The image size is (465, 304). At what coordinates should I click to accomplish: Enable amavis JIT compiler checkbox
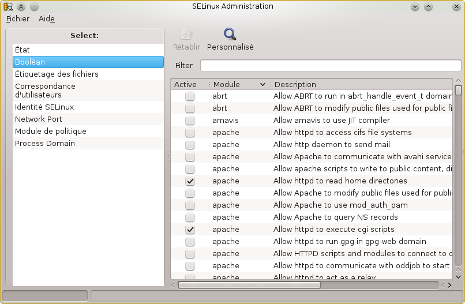click(190, 121)
